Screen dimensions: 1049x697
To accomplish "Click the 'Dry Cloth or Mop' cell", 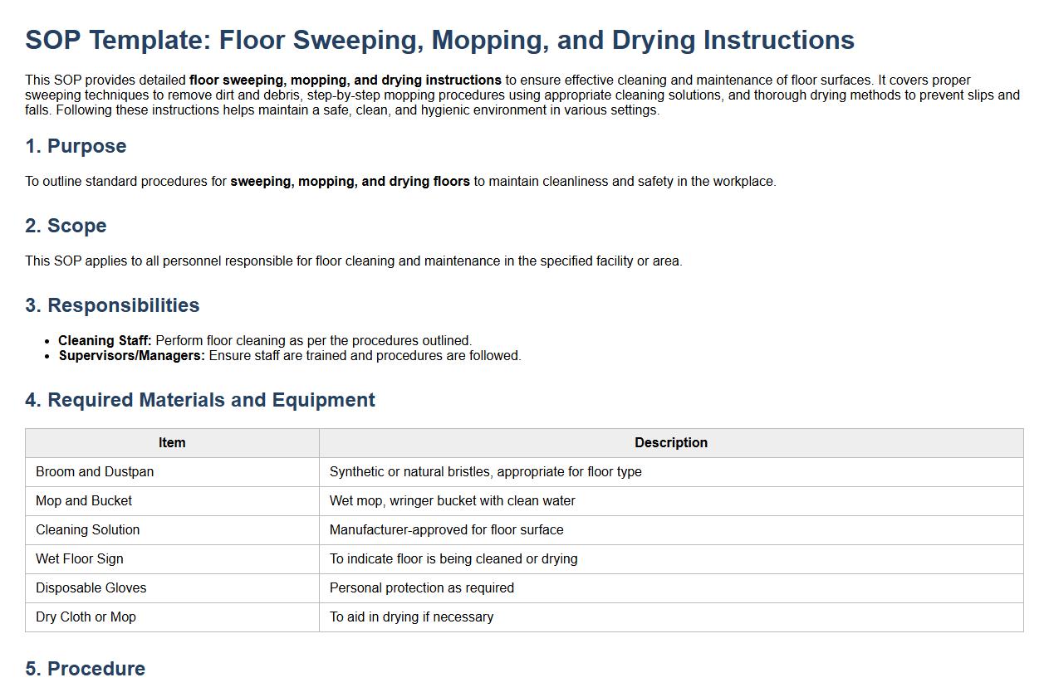I will pyautogui.click(x=86, y=617).
